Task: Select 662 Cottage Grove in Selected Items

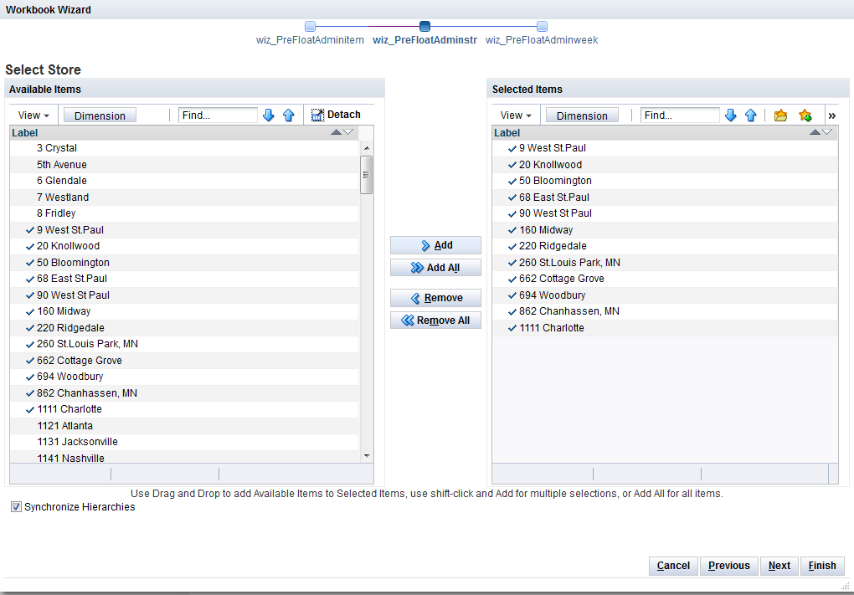Action: point(665,279)
